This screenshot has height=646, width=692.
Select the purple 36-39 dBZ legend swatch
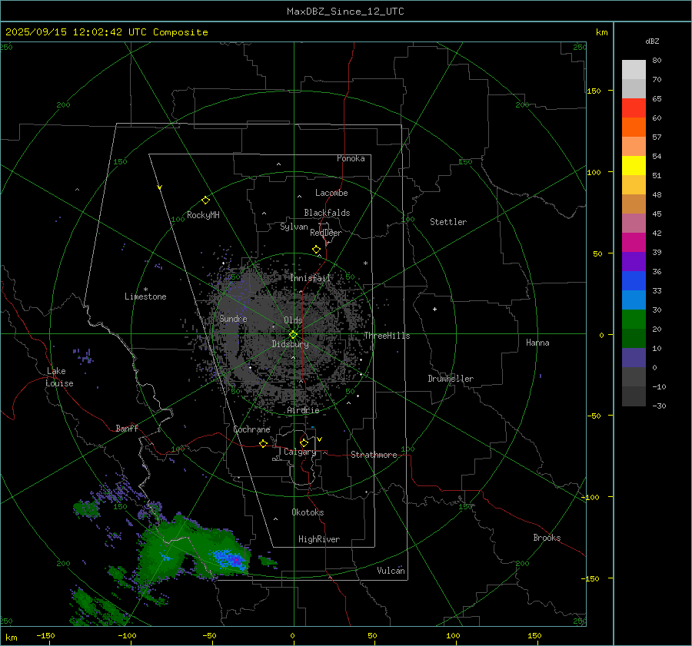pyautogui.click(x=634, y=261)
